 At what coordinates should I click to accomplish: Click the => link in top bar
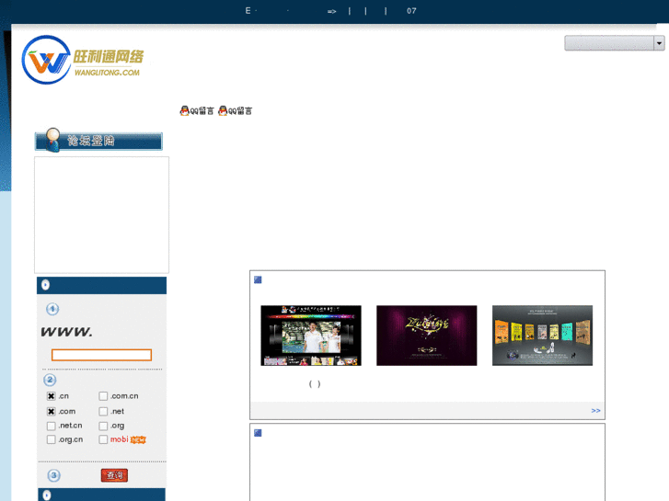coord(331,12)
